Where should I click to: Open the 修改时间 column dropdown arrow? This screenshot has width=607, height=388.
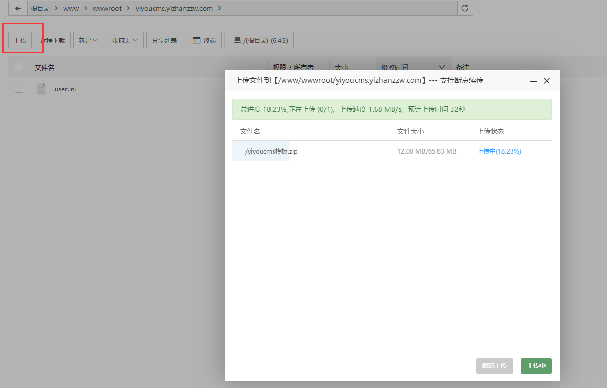442,67
